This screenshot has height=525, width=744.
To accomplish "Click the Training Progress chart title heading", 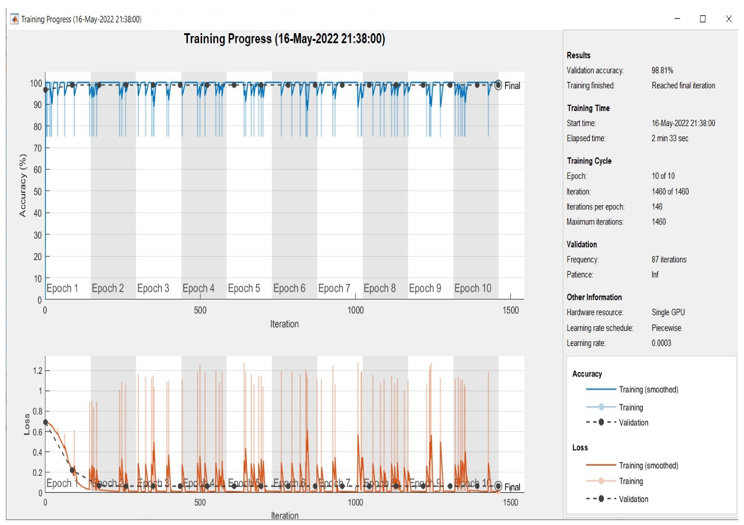I will 284,39.
